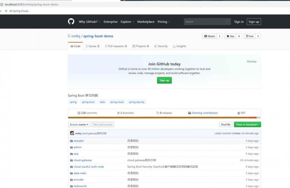Open the commits list via clock icon
This screenshot has height=188, width=290.
pos(79,113)
